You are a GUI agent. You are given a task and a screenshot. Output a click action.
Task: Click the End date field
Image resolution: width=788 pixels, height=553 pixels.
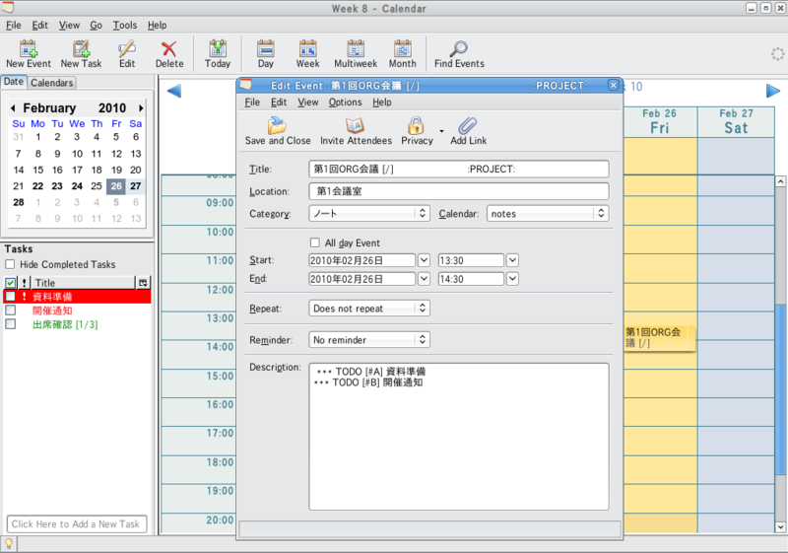361,279
